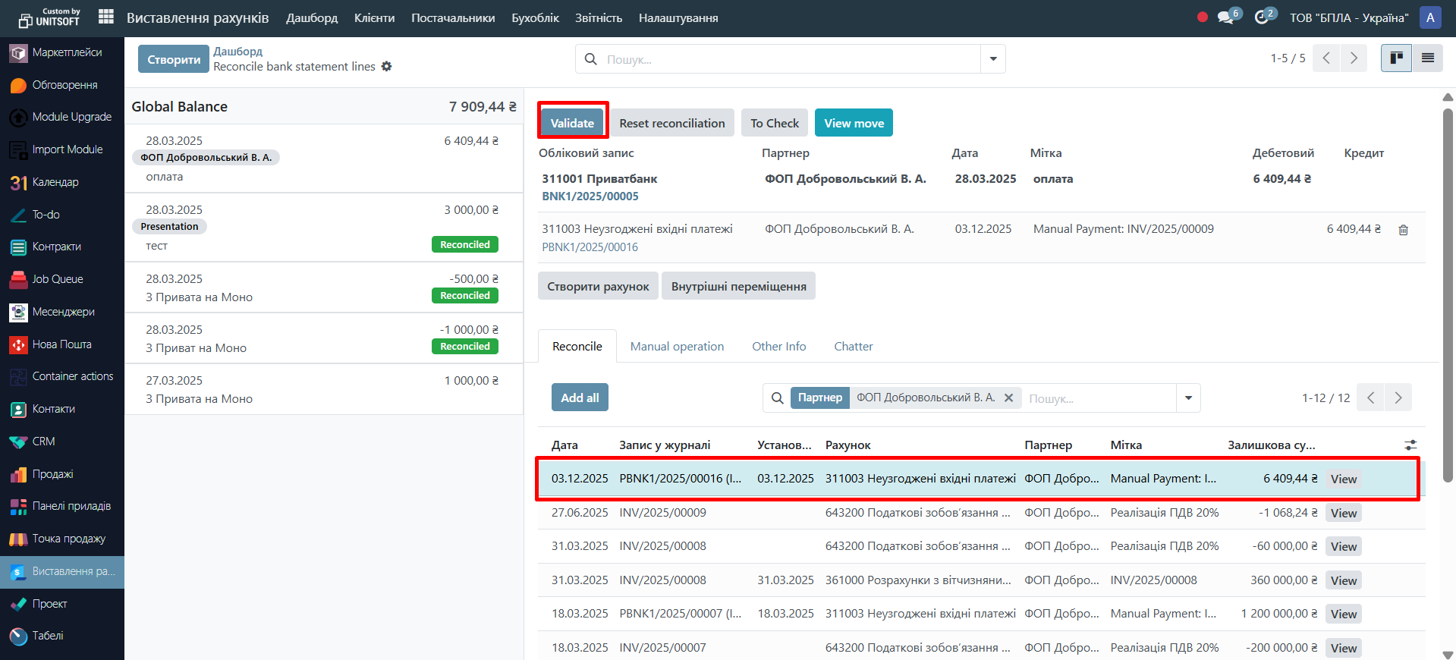Open the Нова Пошта app in sidebar

pos(61,344)
